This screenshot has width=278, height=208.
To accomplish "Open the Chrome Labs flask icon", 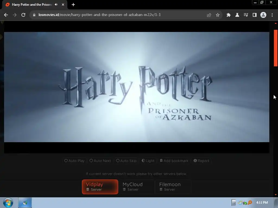I will (237, 15).
